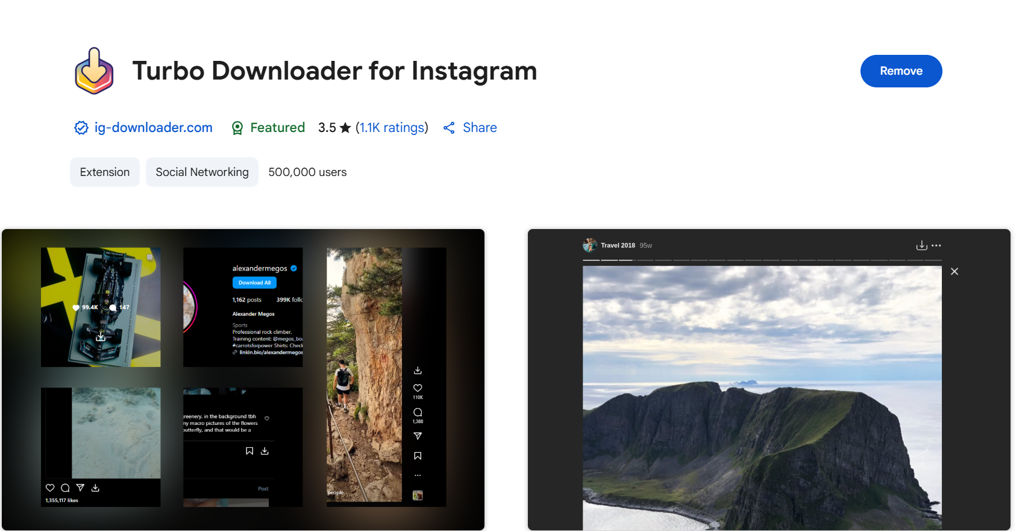Image resolution: width=1025 pixels, height=531 pixels.
Task: Click the download icon in story header
Action: pyautogui.click(x=921, y=245)
